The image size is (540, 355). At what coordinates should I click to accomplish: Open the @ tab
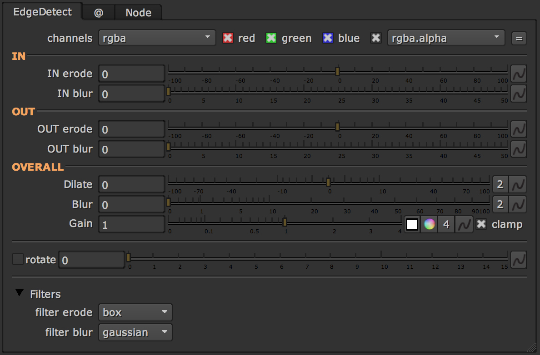click(98, 13)
